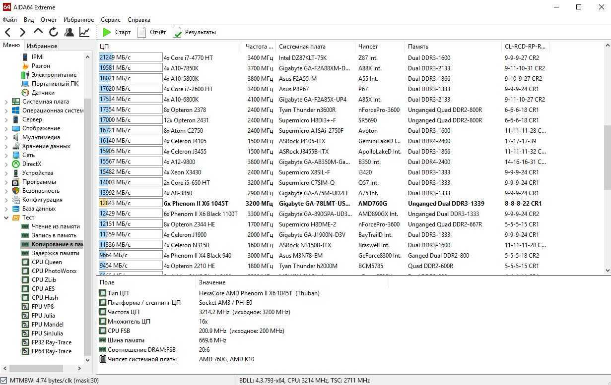Go up one level with Up arrow
The image size is (611, 385).
(x=38, y=32)
